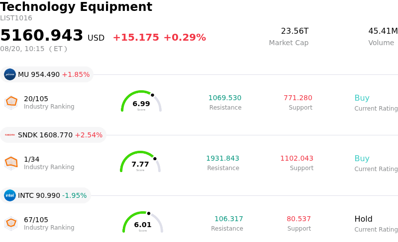Click the Micron MU logo icon

(x=10, y=74)
